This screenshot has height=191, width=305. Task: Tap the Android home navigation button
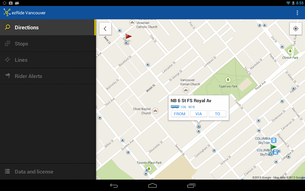click(x=152, y=185)
